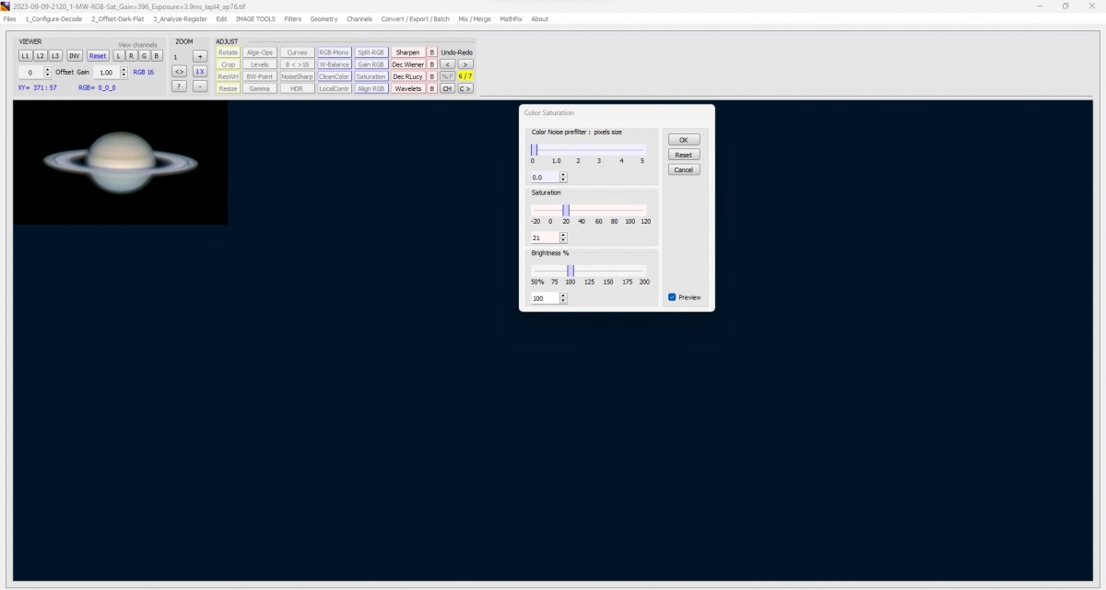Open the Files menu

point(9,18)
